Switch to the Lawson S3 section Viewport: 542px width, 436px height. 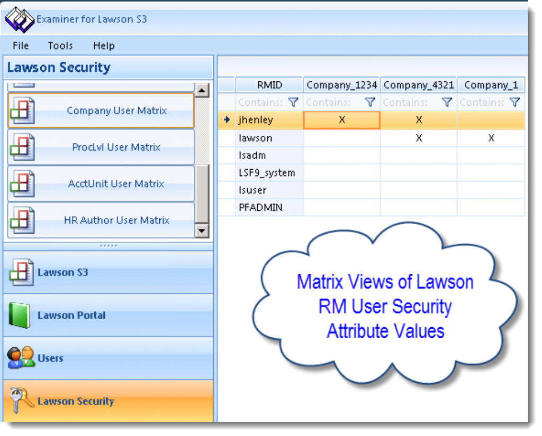[x=108, y=272]
